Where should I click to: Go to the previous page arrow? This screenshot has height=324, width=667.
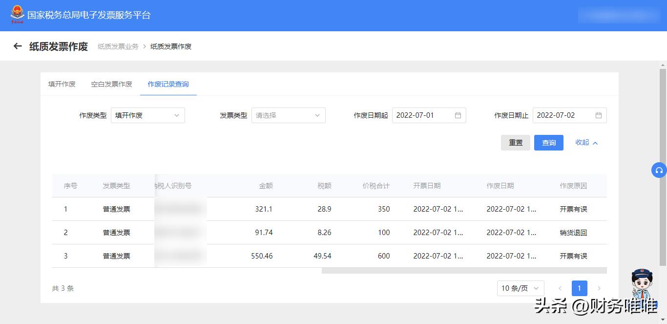[560, 288]
